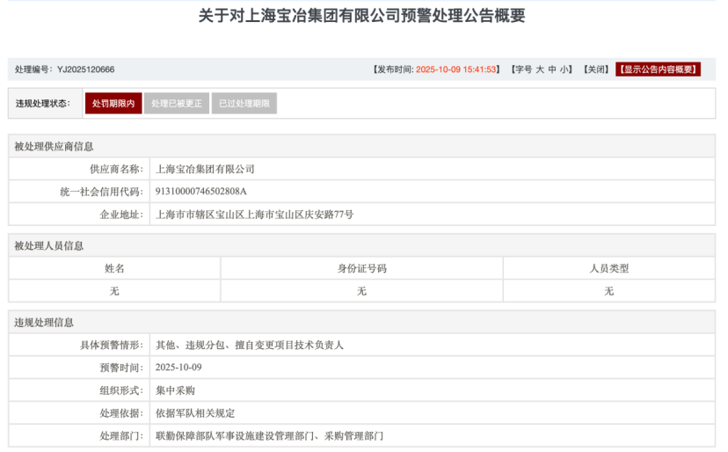Screen dimensions: 728x452
Task: Click the publish time 2025-10-09 15:41:53
Action: 456,69
